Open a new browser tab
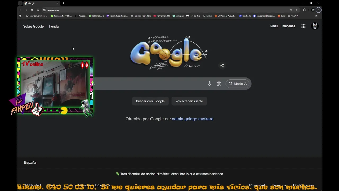 click(63, 3)
